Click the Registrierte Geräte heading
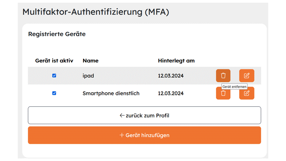Image resolution: width=286 pixels, height=161 pixels. click(57, 34)
